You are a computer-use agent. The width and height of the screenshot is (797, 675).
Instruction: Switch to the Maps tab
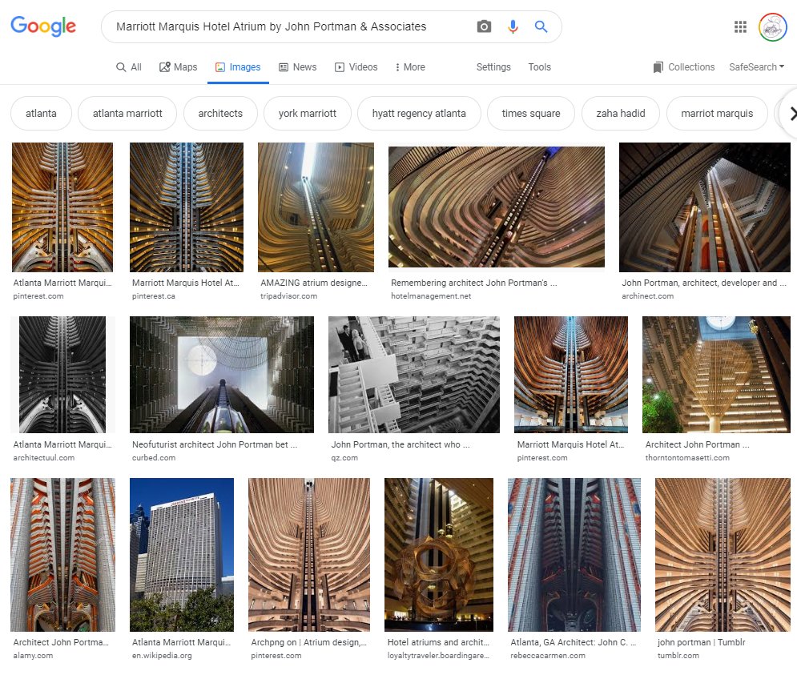pos(179,67)
